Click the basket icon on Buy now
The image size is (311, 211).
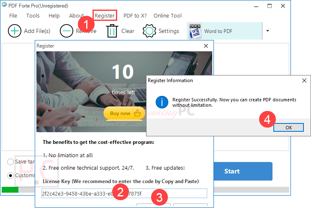pos(136,113)
